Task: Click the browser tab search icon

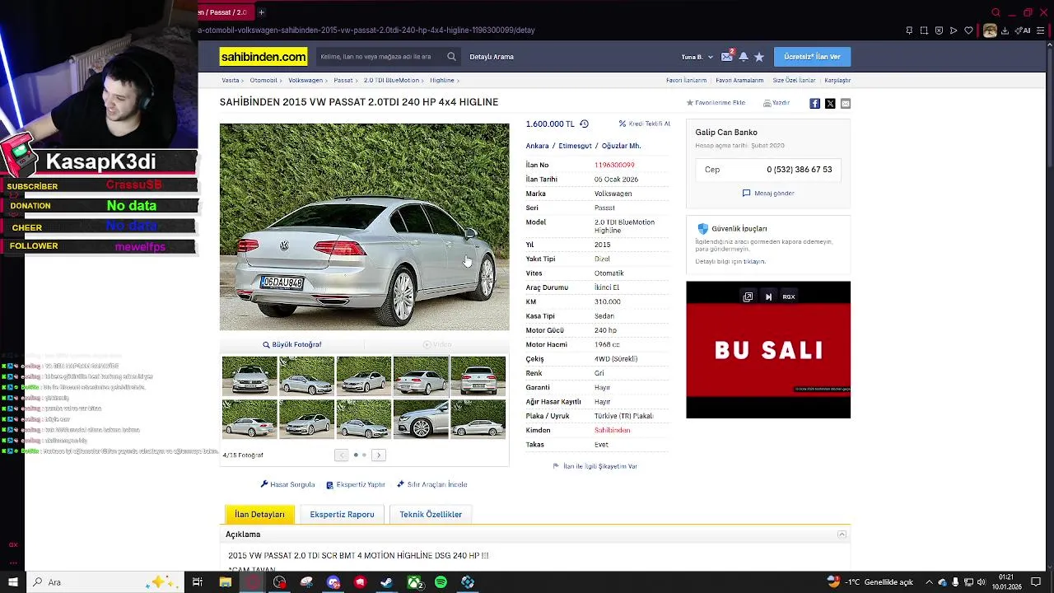Action: [996, 12]
